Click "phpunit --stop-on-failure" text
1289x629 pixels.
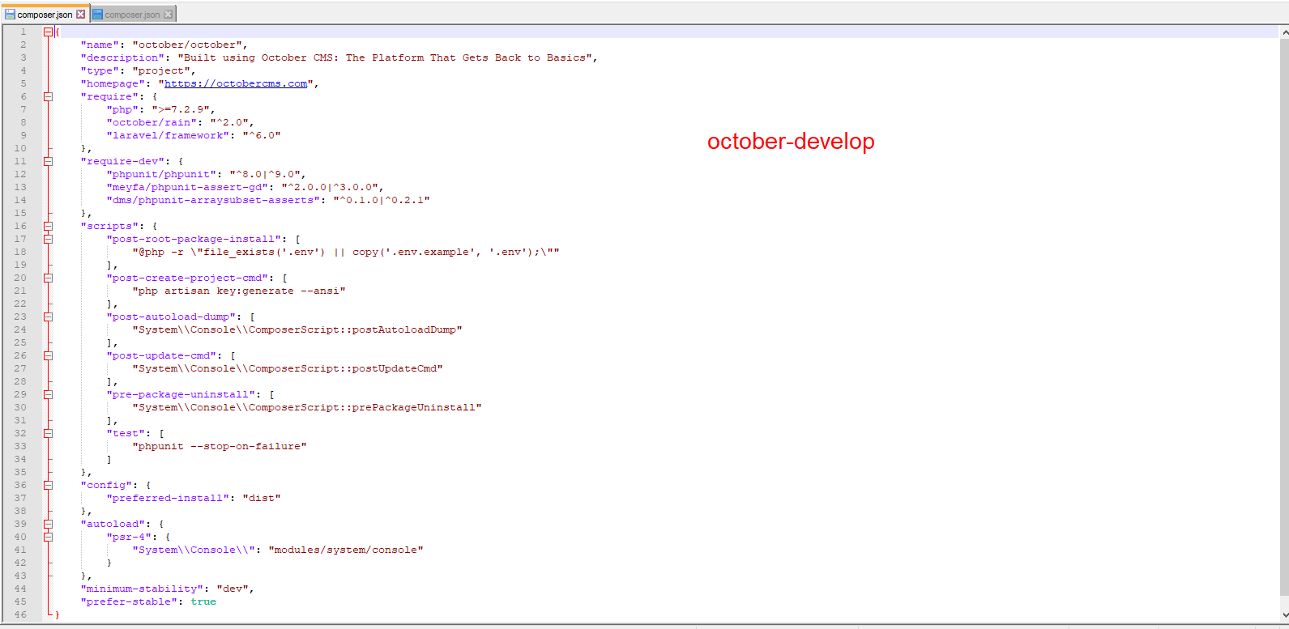220,446
